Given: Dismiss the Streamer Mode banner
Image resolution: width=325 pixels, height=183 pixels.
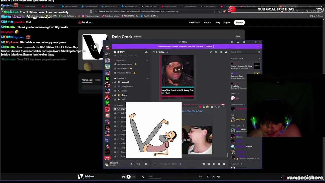Looking at the screenshot, I should coord(259,47).
